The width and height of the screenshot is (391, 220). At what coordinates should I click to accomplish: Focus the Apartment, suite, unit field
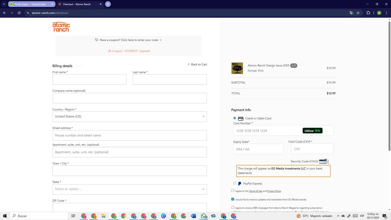[x=130, y=152]
